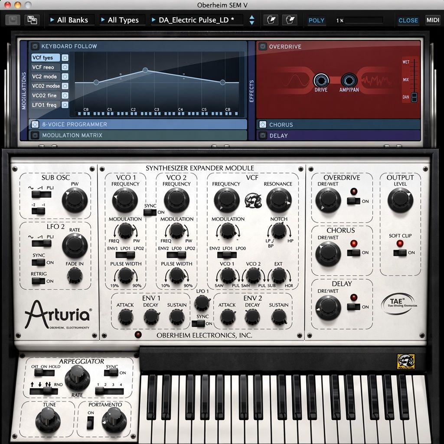The height and width of the screenshot is (444, 444).
Task: Click the Modulation Matrix panel icon
Action: tap(35, 135)
